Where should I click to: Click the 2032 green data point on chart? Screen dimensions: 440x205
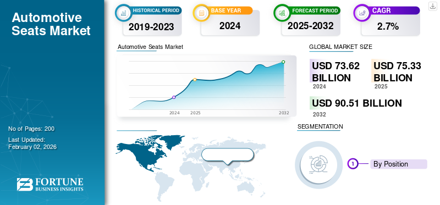coord(283,62)
